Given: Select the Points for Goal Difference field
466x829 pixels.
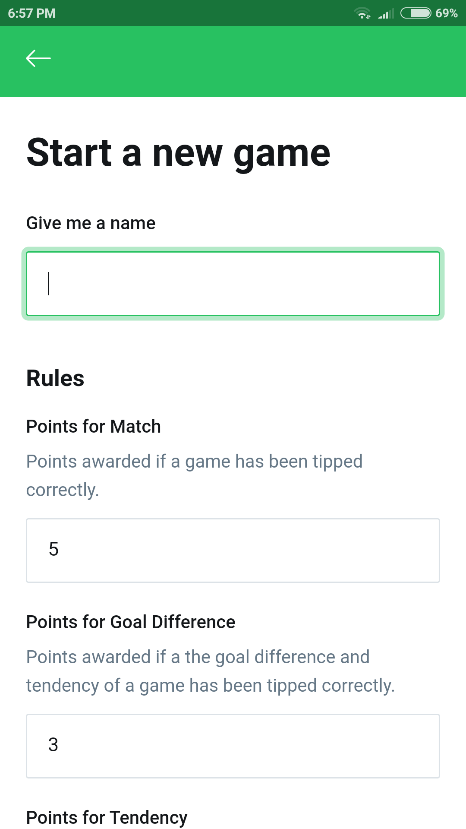Looking at the screenshot, I should tap(233, 745).
